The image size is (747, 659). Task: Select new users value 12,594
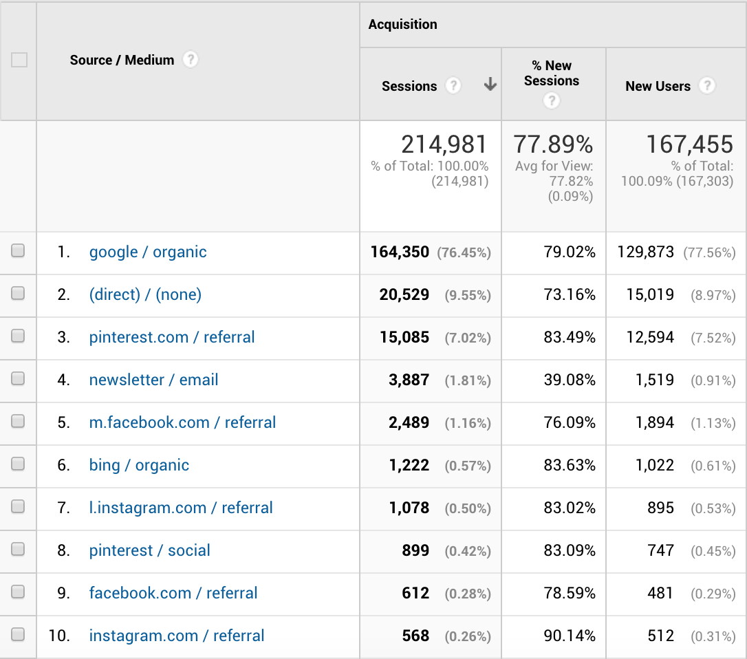pyautogui.click(x=650, y=337)
